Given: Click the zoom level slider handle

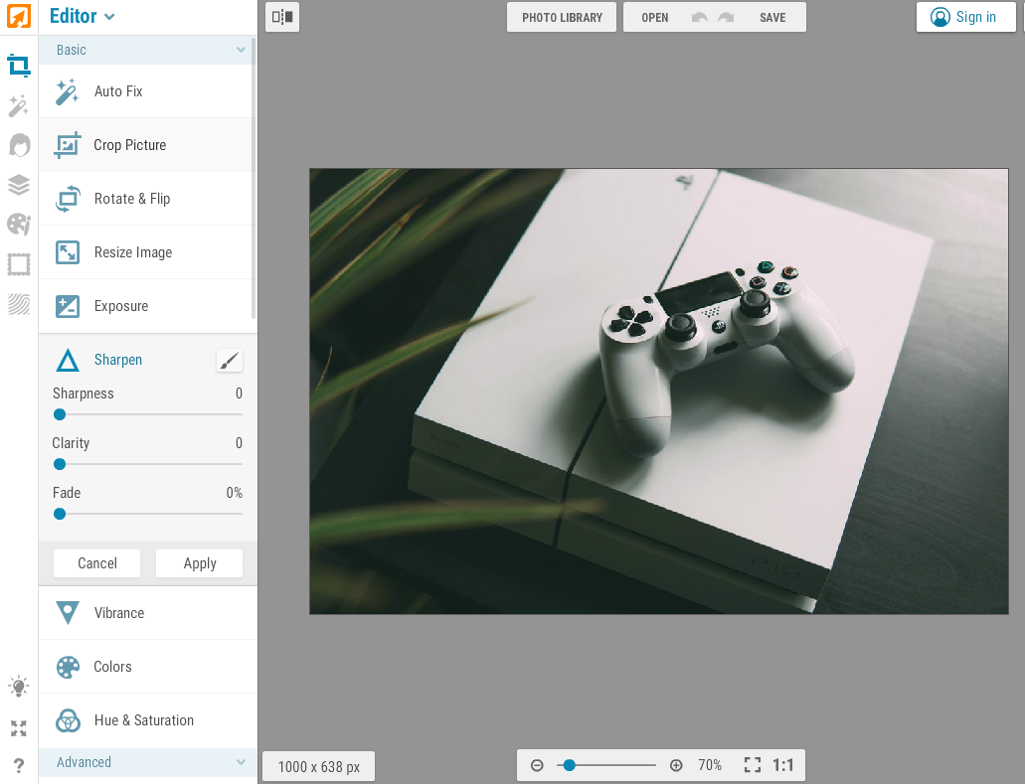Looking at the screenshot, I should [x=570, y=765].
